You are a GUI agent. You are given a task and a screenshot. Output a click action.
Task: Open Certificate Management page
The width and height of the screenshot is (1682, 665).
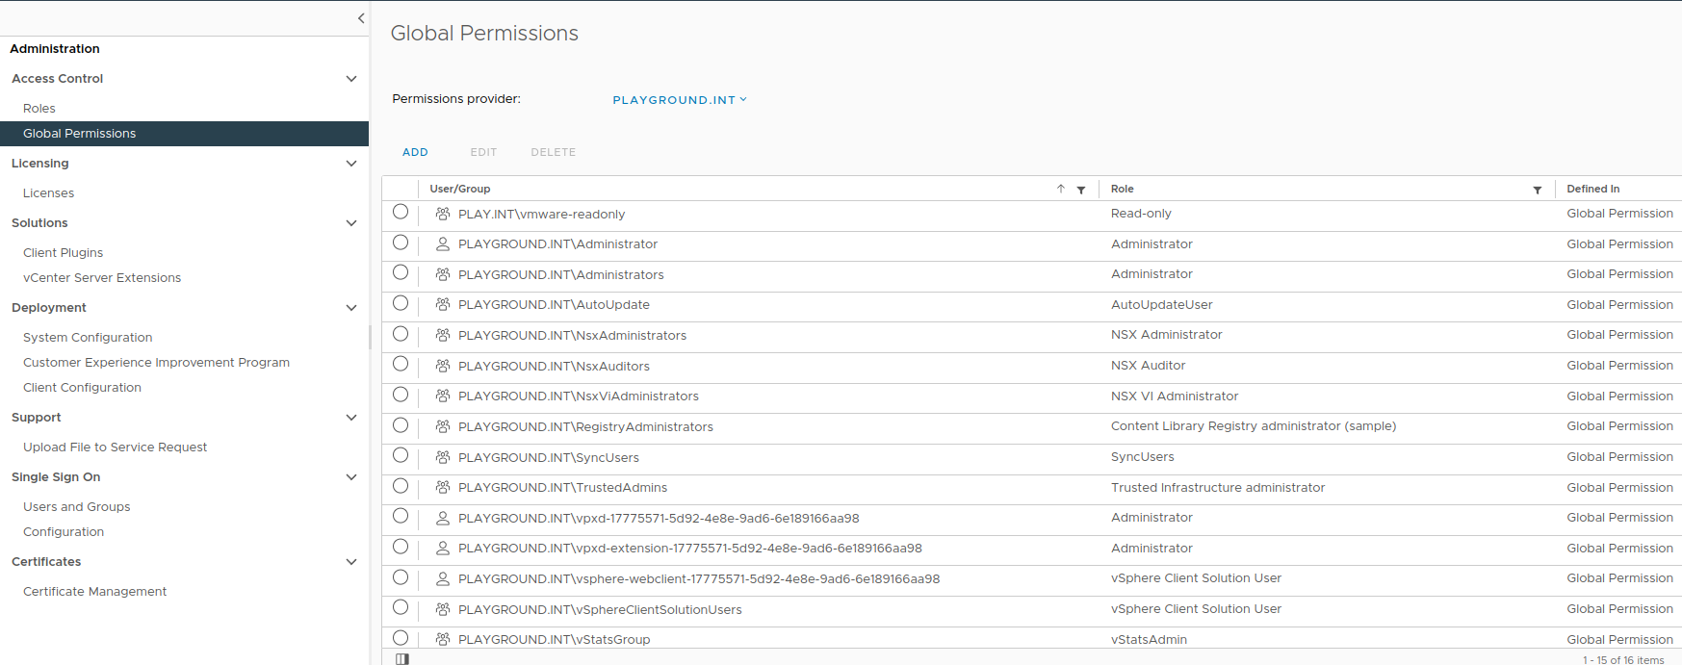pos(95,592)
